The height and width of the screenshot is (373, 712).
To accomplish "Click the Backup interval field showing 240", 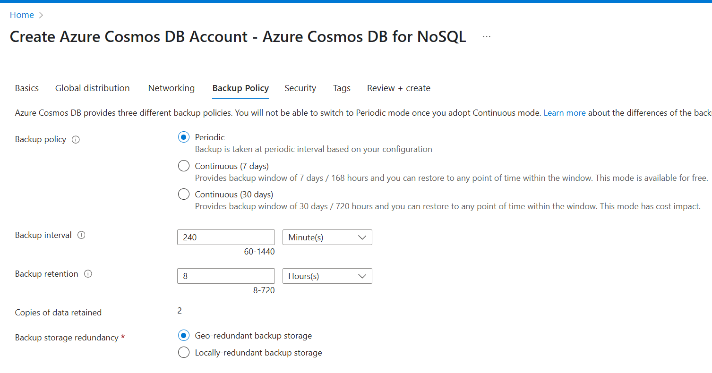I will [226, 237].
